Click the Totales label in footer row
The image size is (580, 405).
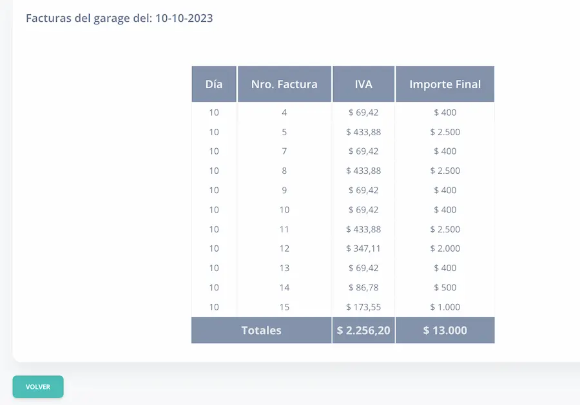coord(261,330)
